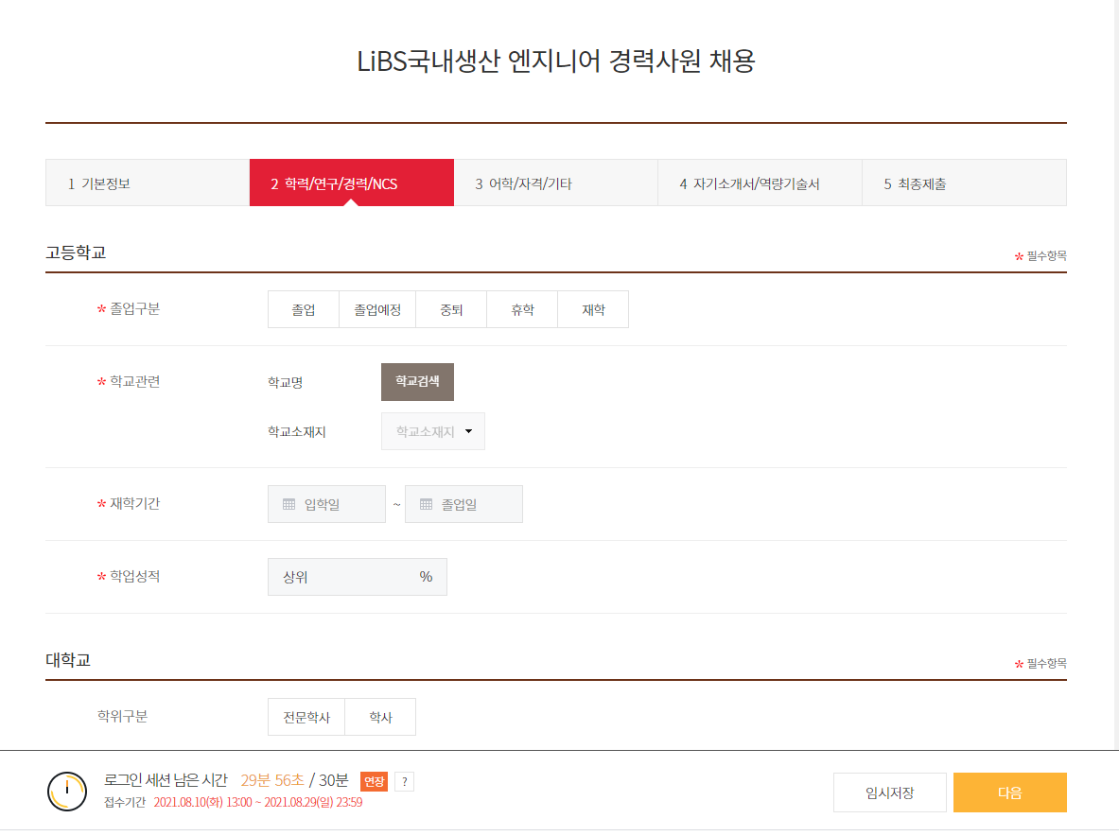Image resolution: width=1119 pixels, height=836 pixels.
Task: Click the 대학교 section heading
Action: (68, 660)
